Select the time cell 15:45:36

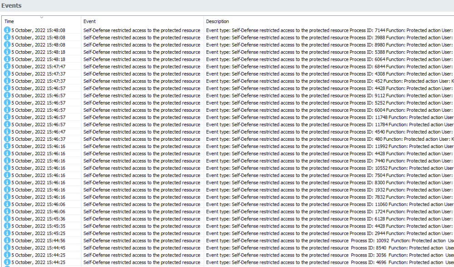tap(38, 219)
